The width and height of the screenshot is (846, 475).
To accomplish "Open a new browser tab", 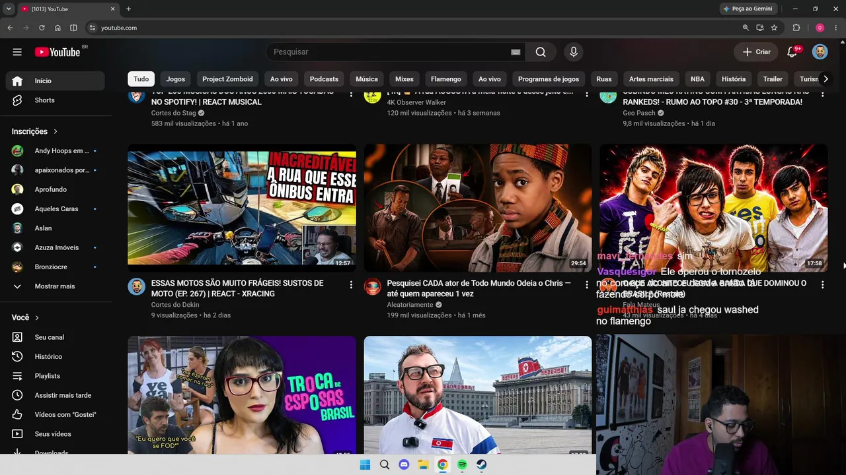I will pyautogui.click(x=128, y=9).
